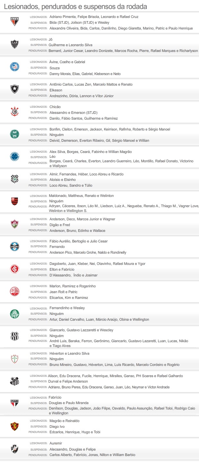Click the Grêmio club badge
Viewport: 199px width, 465px height.
pos(15,246)
